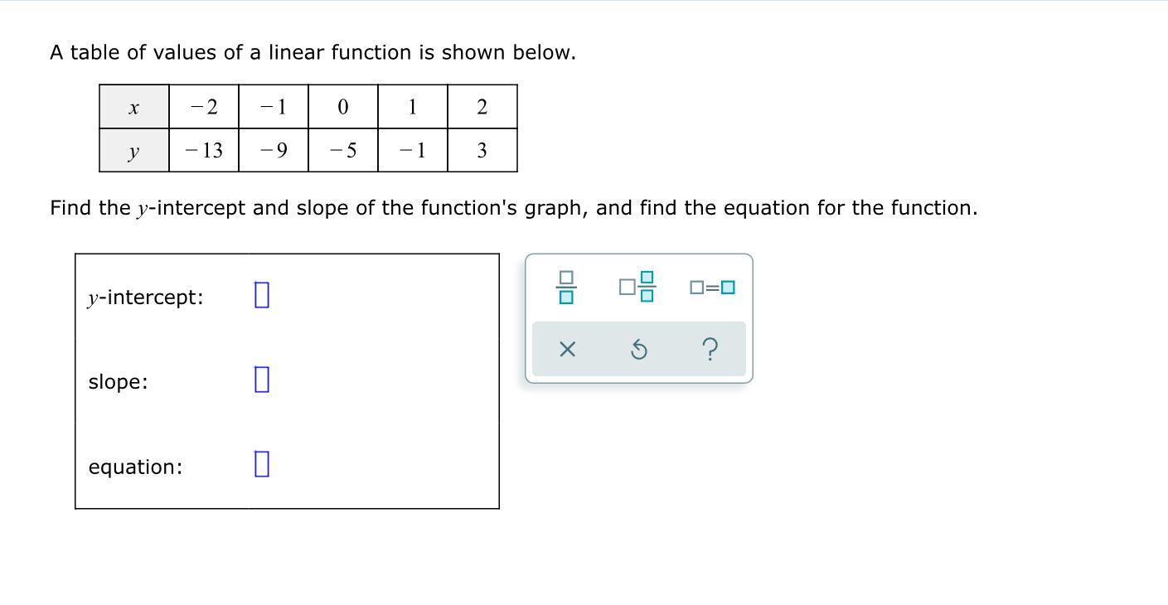
Task: Click the y header cell in the table
Action: tap(133, 151)
